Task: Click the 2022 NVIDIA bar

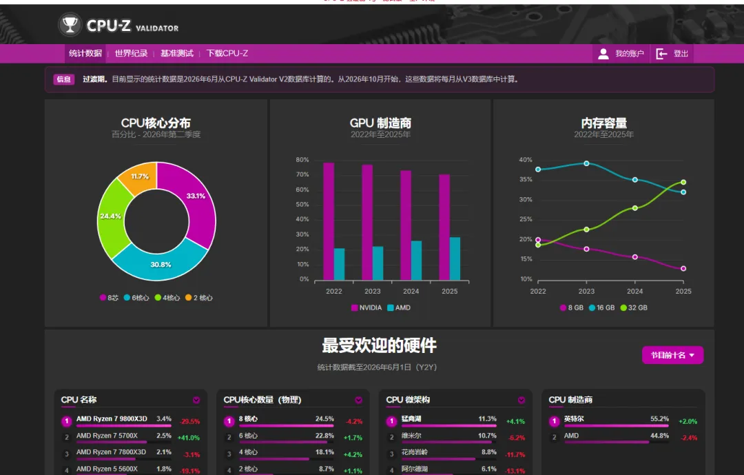Action: tap(329, 221)
